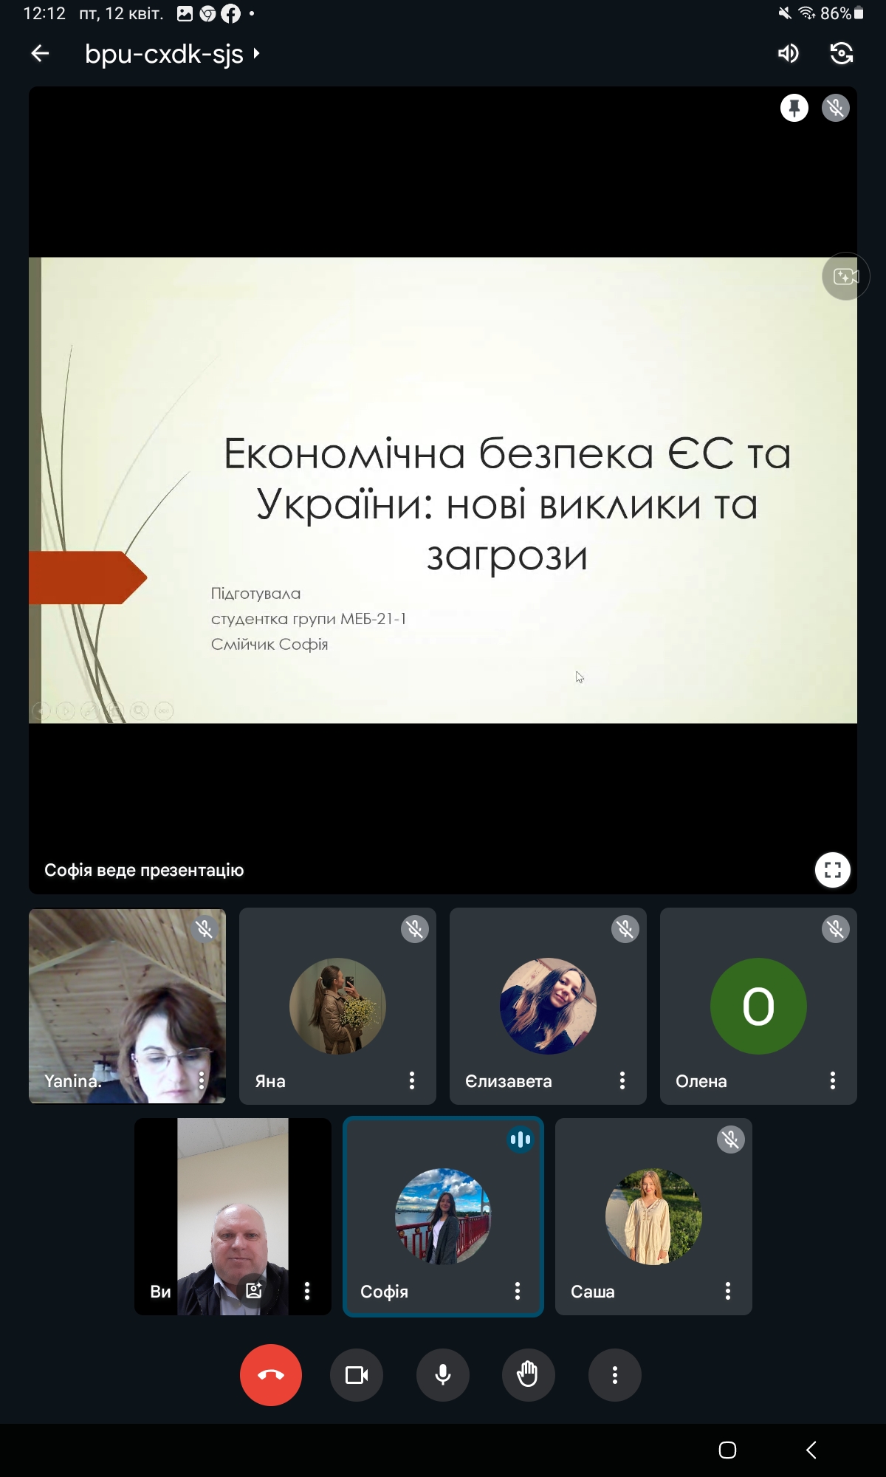Tap the muted mic icon on Єлизавета's tile
The width and height of the screenshot is (886, 1477).
click(x=625, y=929)
